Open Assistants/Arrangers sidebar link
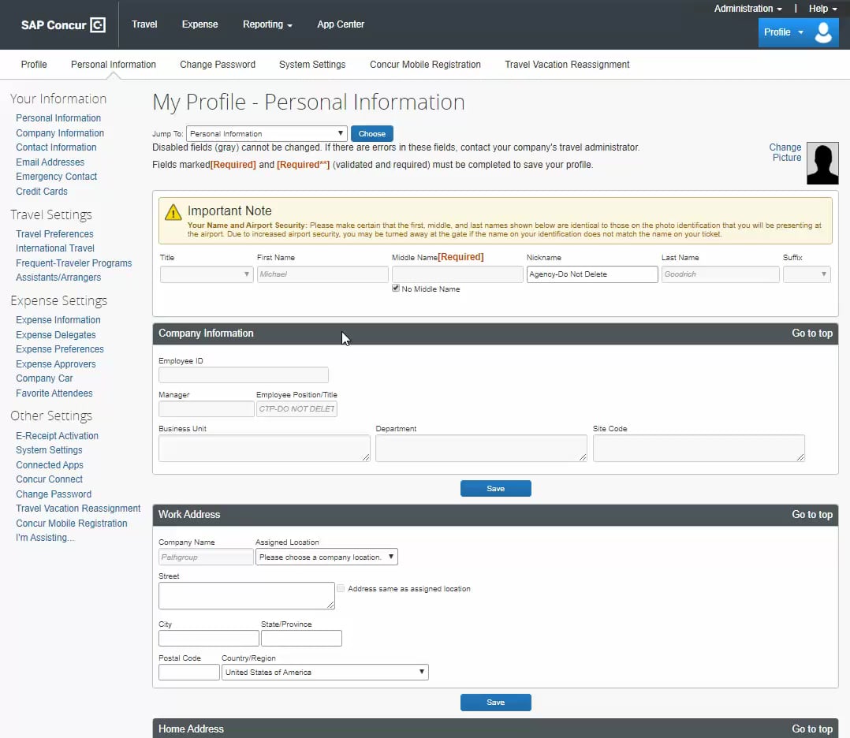This screenshot has height=738, width=850. point(58,278)
